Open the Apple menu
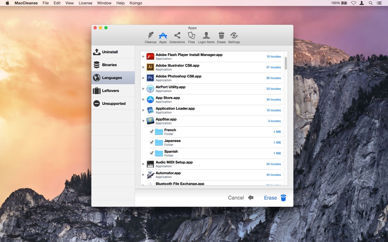Viewport: 388px width, 242px height. coord(7,3)
